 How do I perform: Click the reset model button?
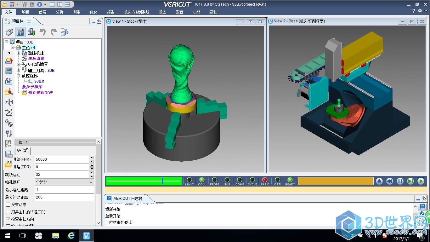coord(379,181)
